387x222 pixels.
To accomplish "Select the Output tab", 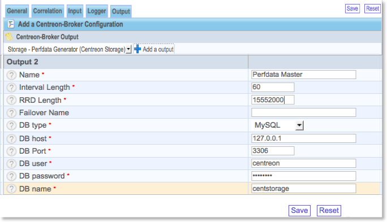I will [121, 11].
